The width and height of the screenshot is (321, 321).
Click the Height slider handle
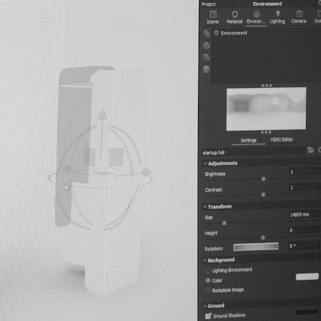[263, 237]
